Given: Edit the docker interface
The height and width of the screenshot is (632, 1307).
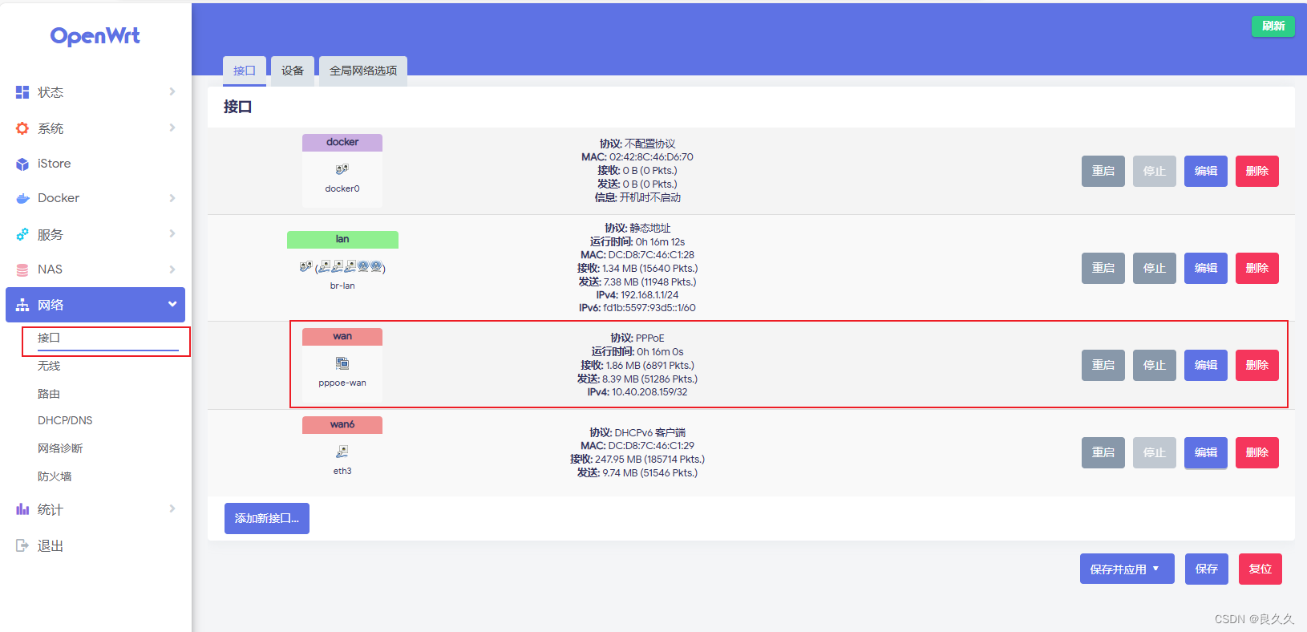Looking at the screenshot, I should [x=1206, y=171].
